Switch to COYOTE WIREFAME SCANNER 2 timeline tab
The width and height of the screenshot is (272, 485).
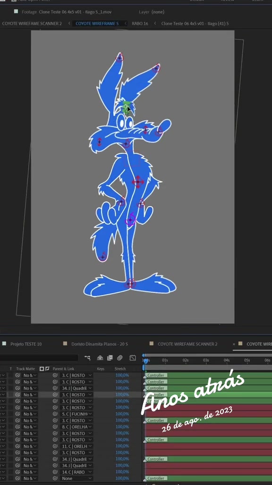(187, 344)
